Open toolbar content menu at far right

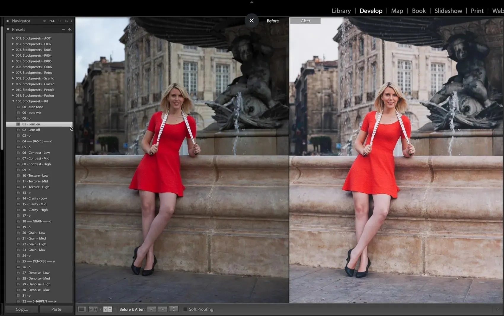(x=497, y=309)
